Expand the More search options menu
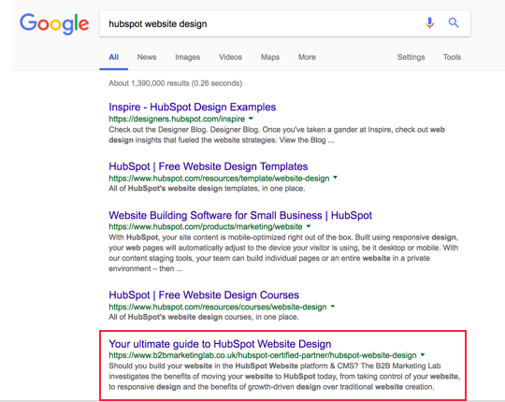This screenshot has width=505, height=402. pos(307,57)
